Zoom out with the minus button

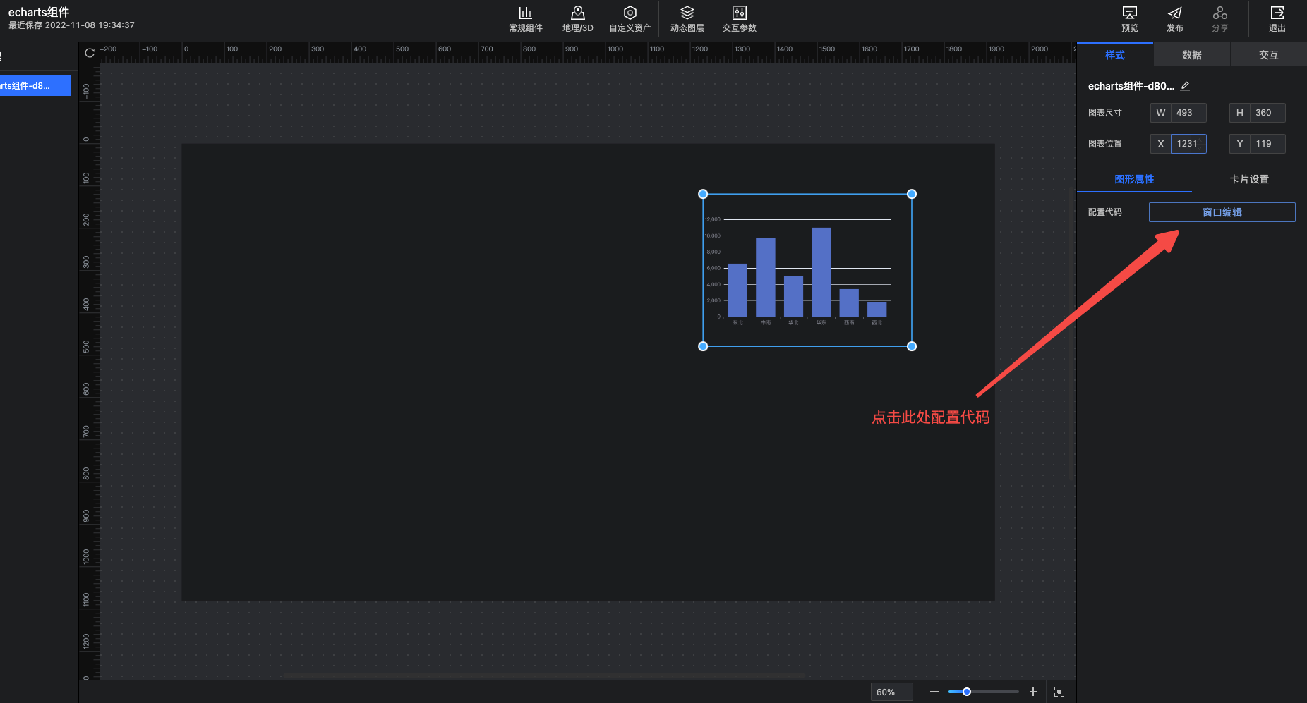934,692
